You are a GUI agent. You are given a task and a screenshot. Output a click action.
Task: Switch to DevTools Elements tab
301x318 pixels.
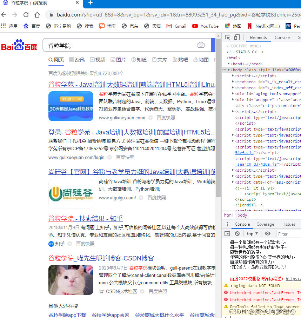258,38
